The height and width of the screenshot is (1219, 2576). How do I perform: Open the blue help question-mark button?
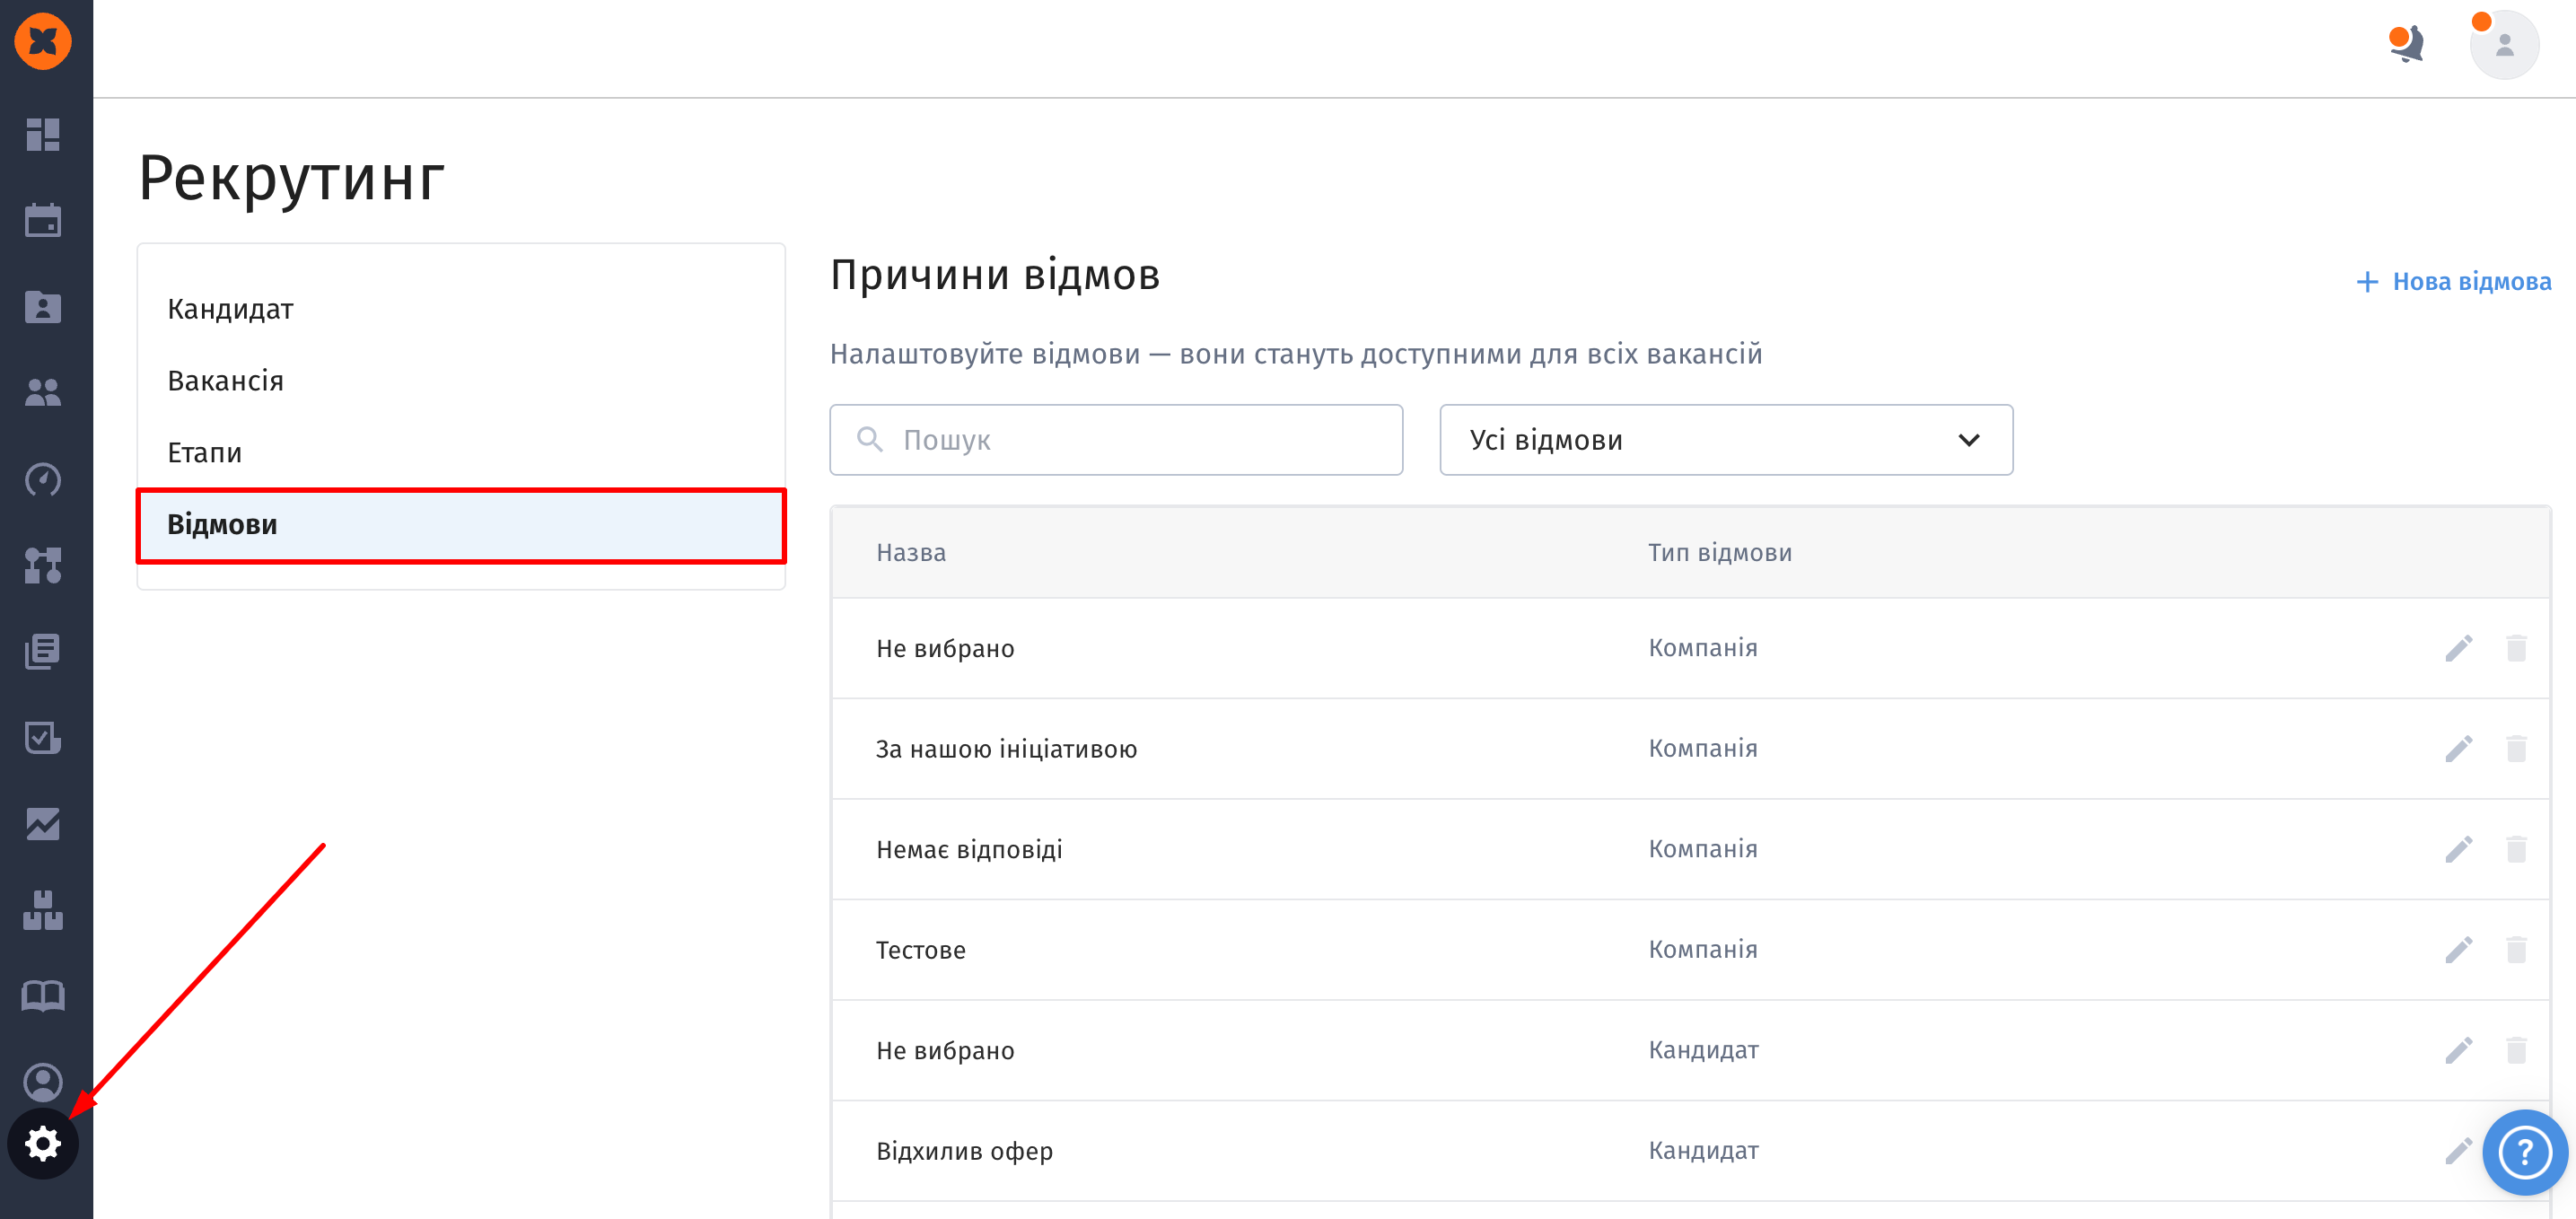(x=2524, y=1152)
